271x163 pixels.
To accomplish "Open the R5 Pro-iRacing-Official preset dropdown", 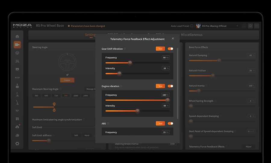I will [218, 26].
